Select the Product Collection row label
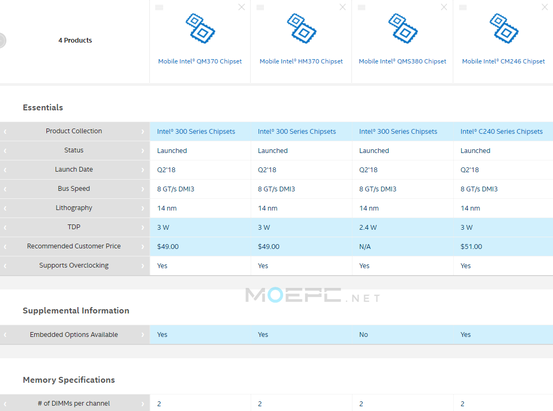This screenshot has height=411, width=553. [74, 131]
